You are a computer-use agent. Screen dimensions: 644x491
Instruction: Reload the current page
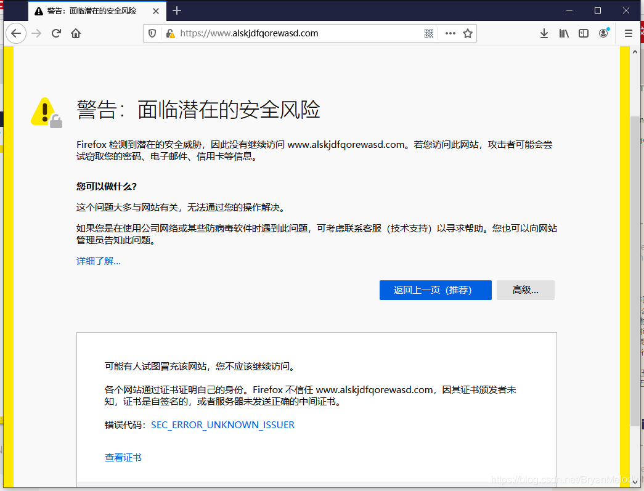pyautogui.click(x=56, y=33)
